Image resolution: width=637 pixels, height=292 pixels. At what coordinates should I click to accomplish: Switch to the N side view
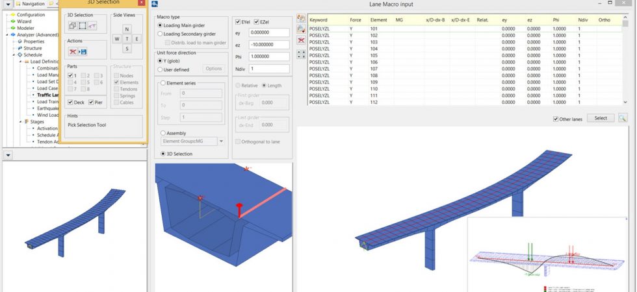pyautogui.click(x=127, y=29)
